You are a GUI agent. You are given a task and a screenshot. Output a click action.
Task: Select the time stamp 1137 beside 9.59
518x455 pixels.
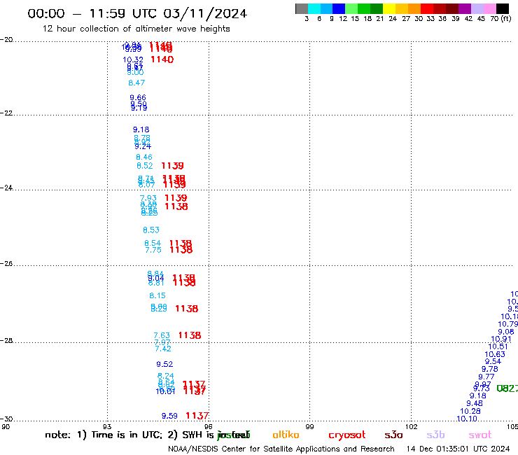point(197,416)
